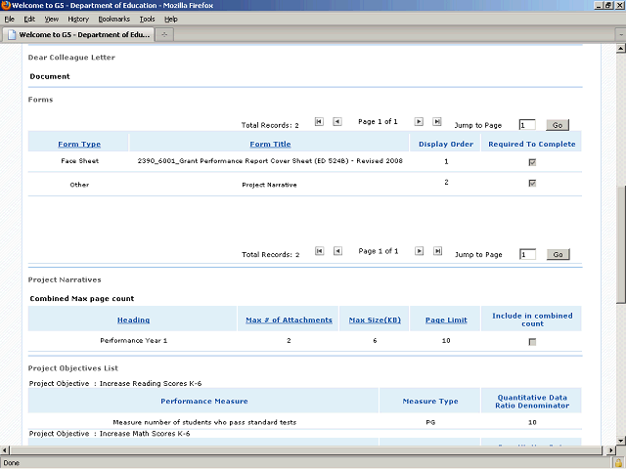Viewport: 626px width, 469px height.
Task: Jump to last page in top forms pager
Action: click(x=436, y=122)
